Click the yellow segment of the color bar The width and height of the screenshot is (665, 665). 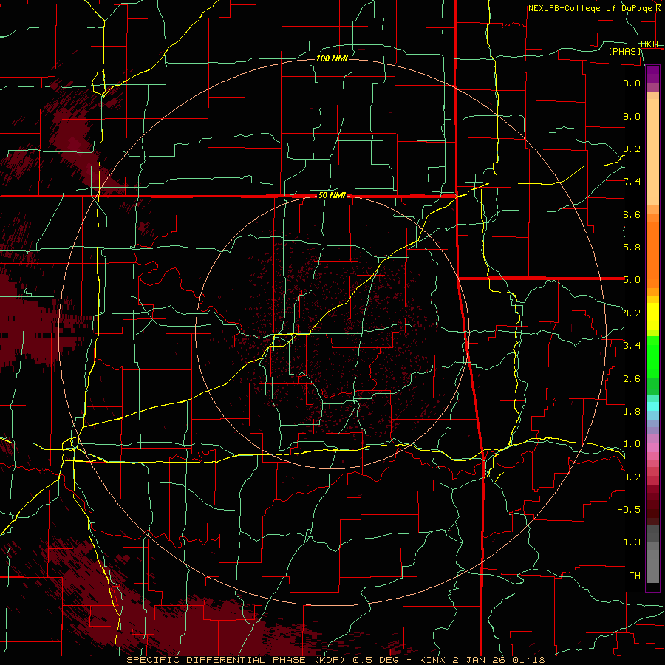652,316
